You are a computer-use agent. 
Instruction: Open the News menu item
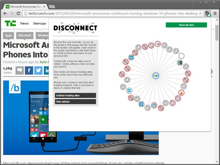(24, 24)
